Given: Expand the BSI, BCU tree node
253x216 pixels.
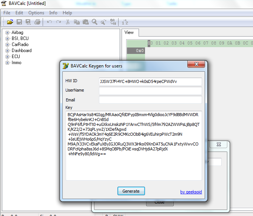Looking at the screenshot, I should (7, 38).
